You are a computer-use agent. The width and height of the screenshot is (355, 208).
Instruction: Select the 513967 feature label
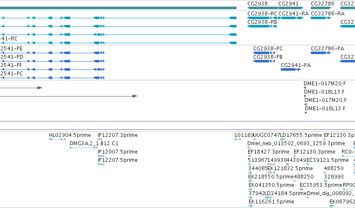[258, 160]
